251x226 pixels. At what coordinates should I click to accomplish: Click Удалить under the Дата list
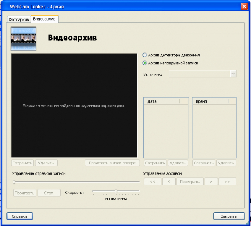178,163
